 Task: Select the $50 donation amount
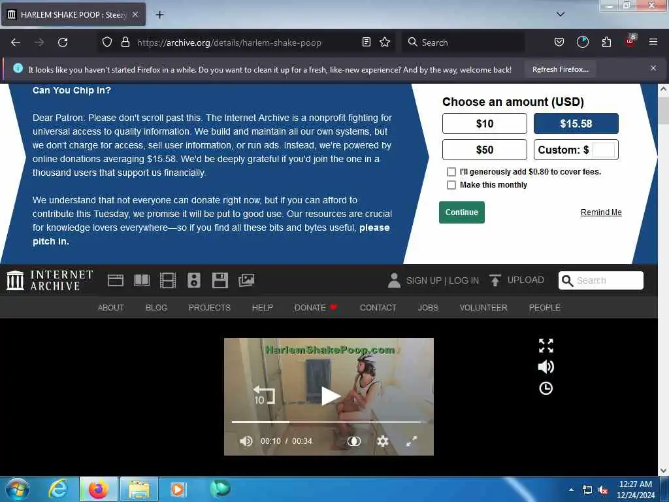coord(484,150)
